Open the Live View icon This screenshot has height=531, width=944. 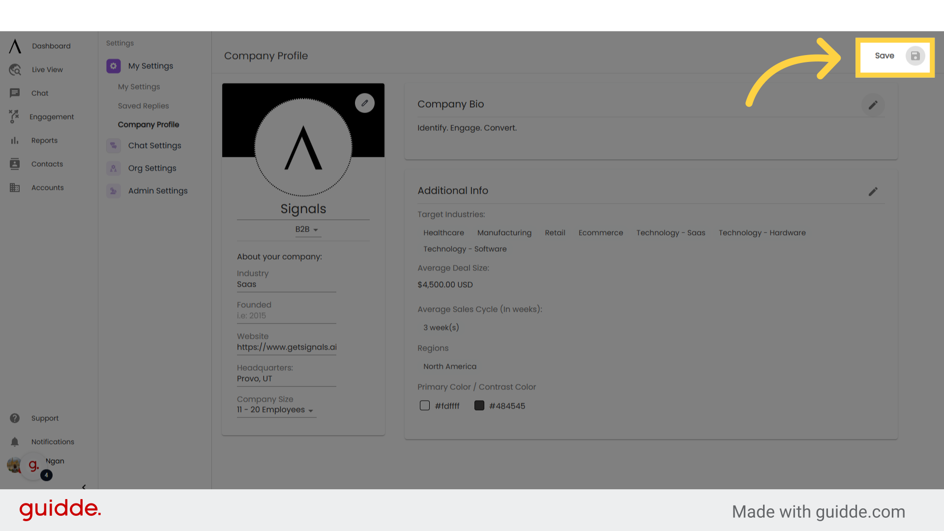click(15, 70)
